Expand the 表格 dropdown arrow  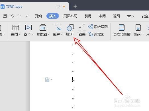click(20, 34)
